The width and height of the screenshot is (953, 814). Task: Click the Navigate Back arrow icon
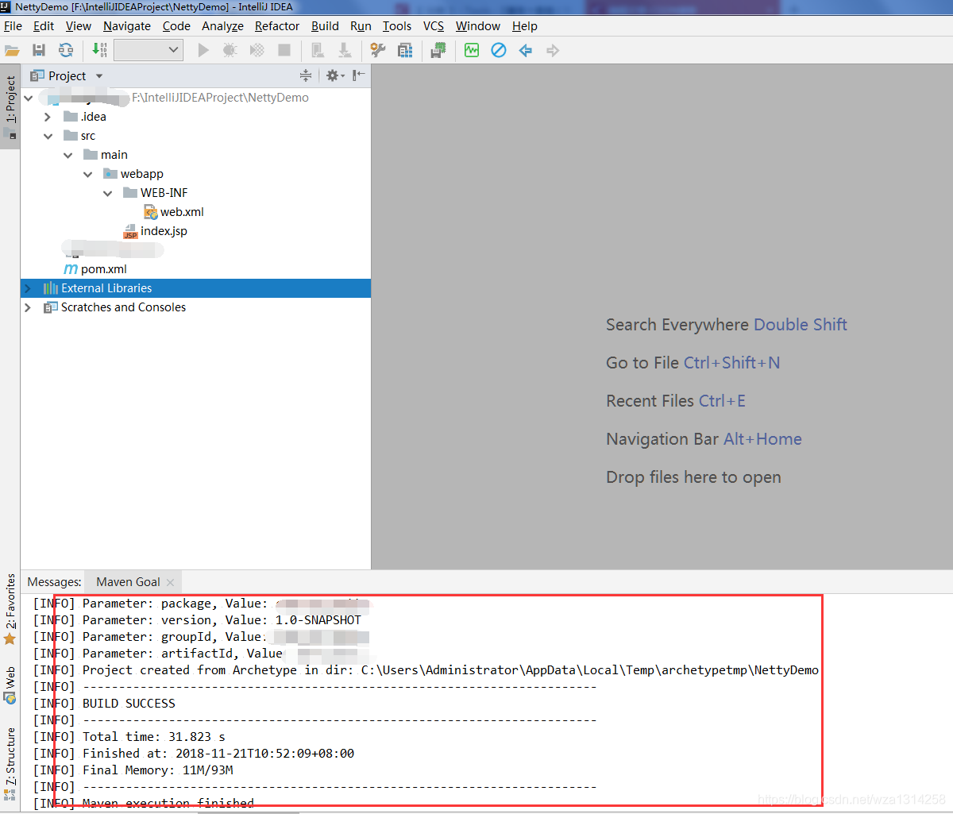[525, 50]
